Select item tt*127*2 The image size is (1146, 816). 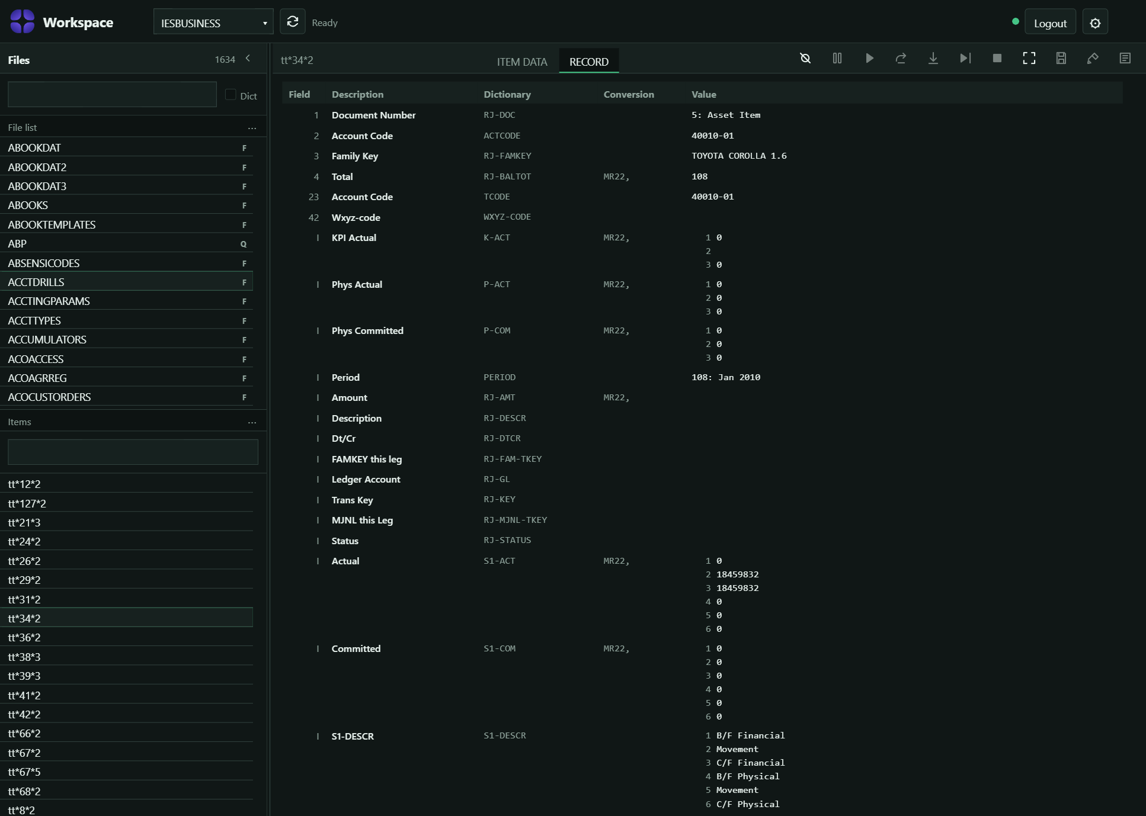127,503
